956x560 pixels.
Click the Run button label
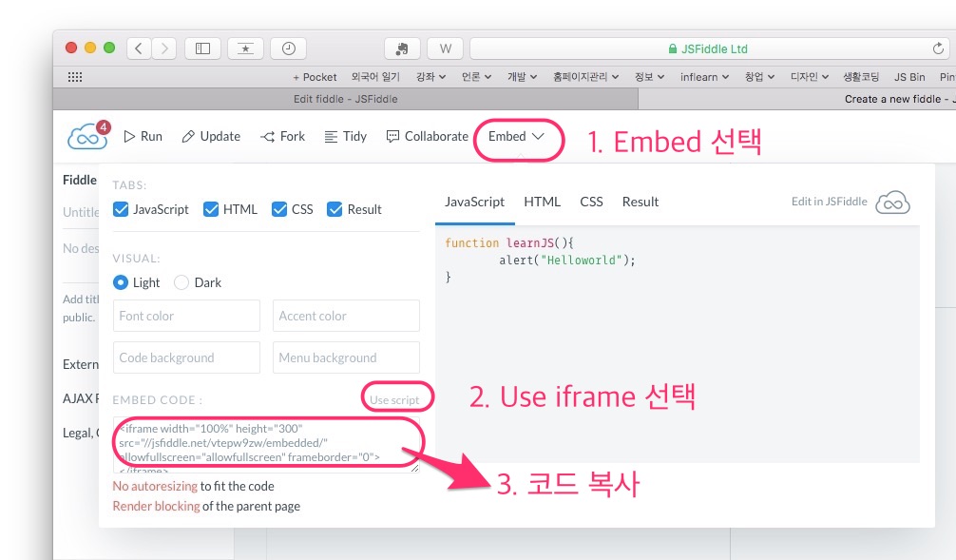tap(151, 136)
